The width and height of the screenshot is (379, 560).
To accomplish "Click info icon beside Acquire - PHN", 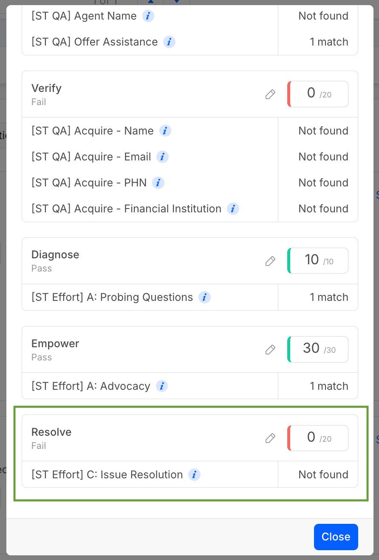I will click(x=158, y=183).
